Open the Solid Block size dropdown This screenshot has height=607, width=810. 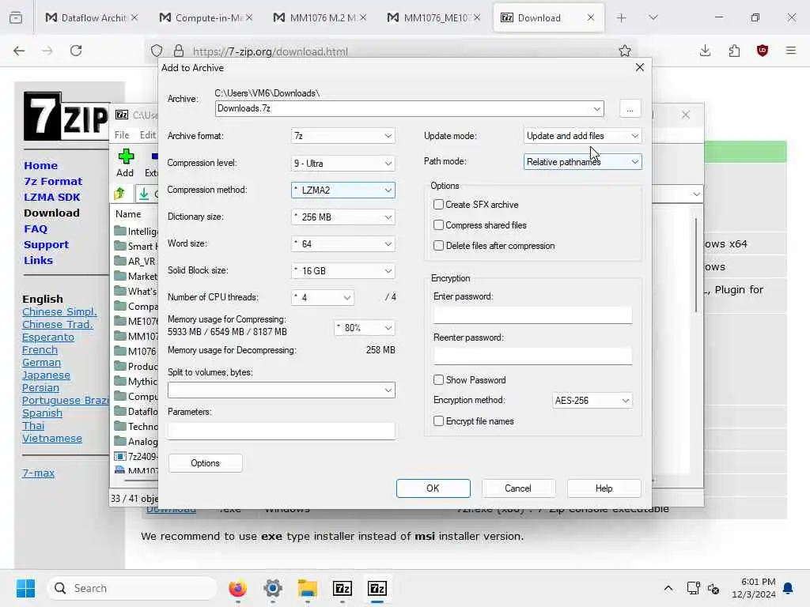coord(343,270)
